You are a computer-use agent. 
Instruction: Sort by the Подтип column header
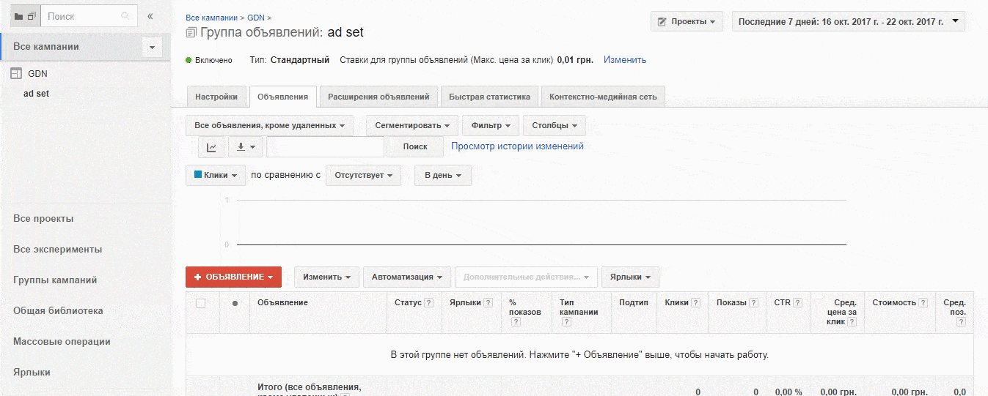tap(634, 302)
